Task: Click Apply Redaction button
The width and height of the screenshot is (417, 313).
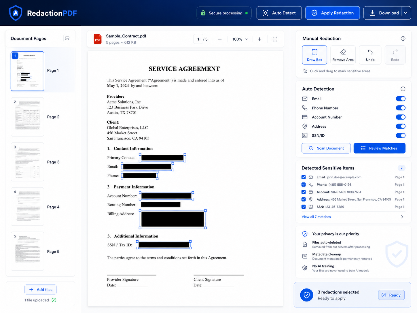Action: (x=332, y=13)
